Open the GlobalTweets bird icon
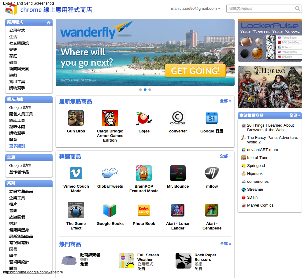This screenshot has width=308, height=278. tap(110, 173)
